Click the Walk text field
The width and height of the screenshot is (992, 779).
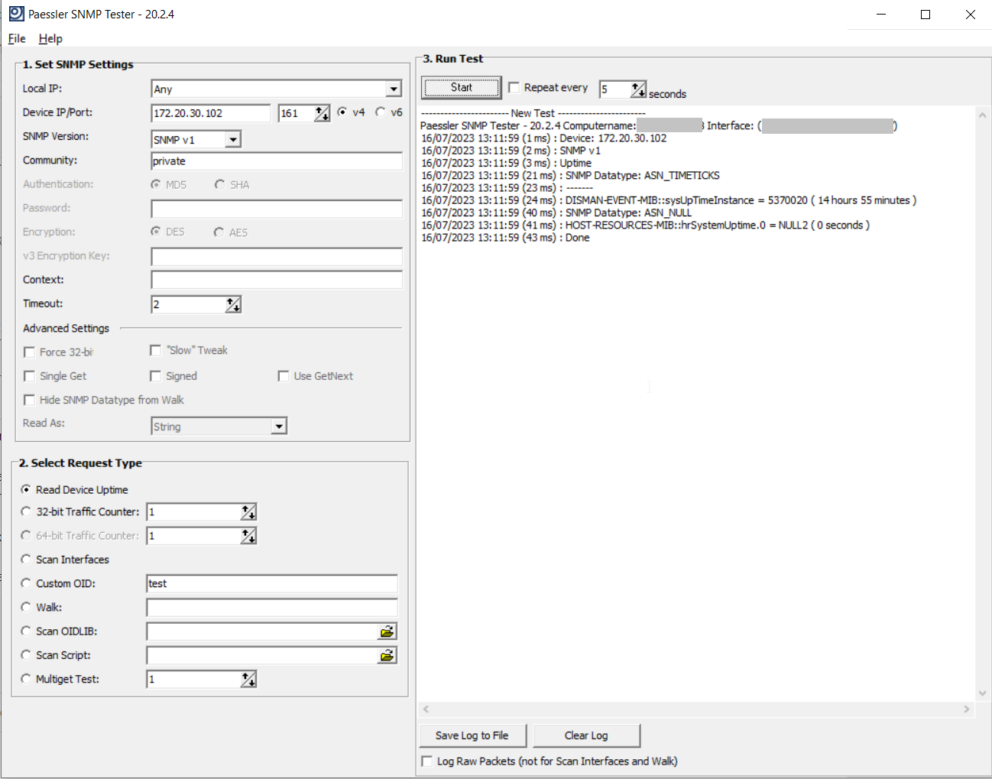tap(272, 608)
